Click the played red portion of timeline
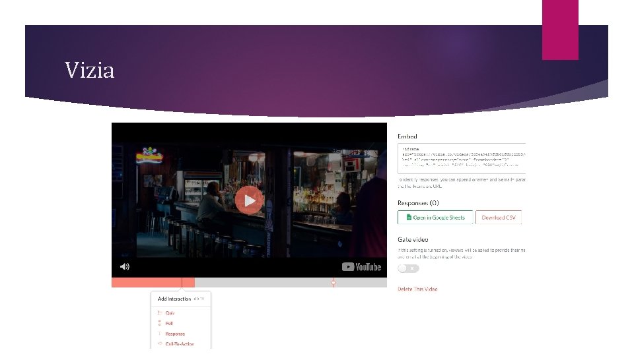The height and width of the screenshot is (356, 634). tap(153, 283)
